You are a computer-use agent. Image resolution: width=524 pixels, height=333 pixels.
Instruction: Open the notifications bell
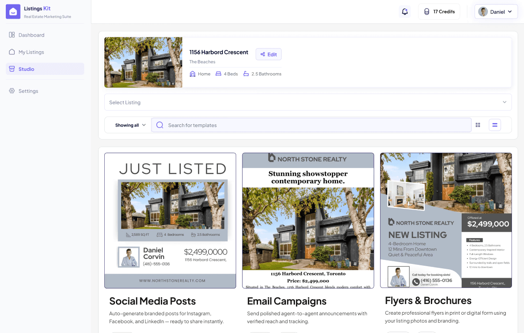(405, 12)
